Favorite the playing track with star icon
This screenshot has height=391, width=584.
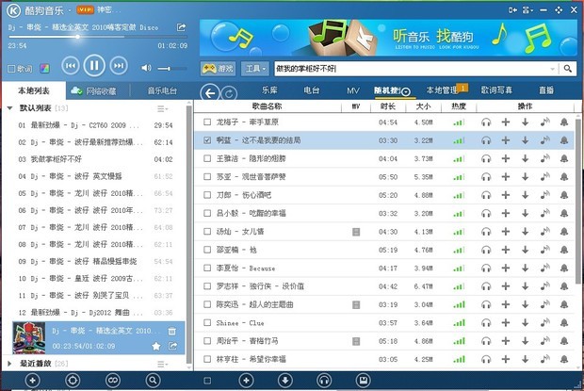156,347
